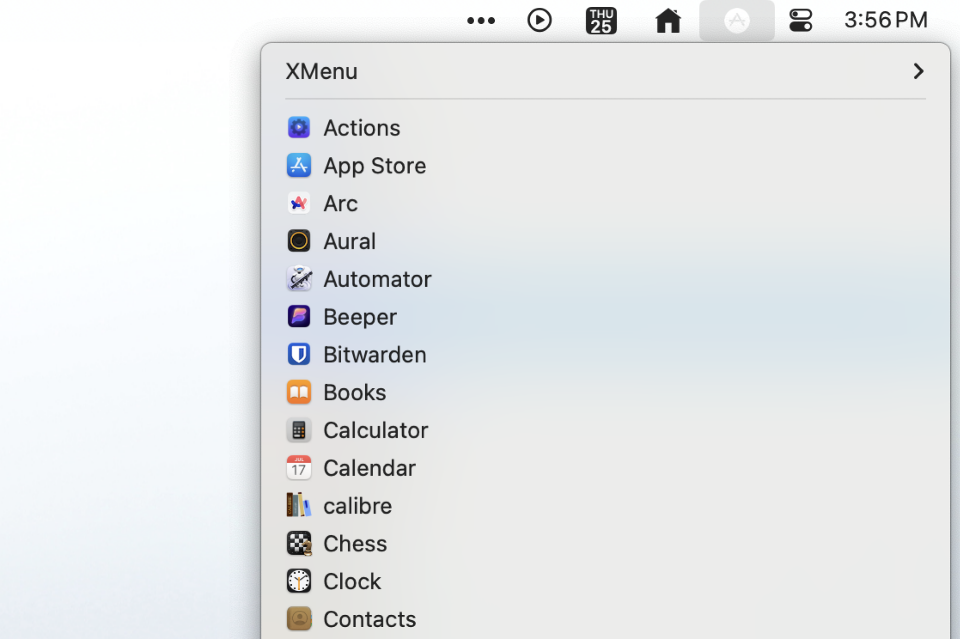Click the Home menu bar icon
The width and height of the screenshot is (960, 639).
[668, 21]
